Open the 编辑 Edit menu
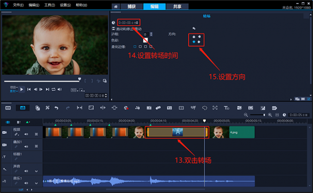This screenshot has height=193, width=313. click(34, 5)
